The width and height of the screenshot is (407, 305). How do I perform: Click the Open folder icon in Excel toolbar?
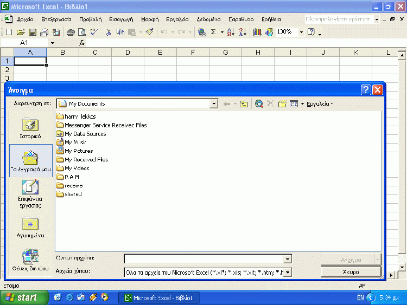pyautogui.click(x=21, y=32)
